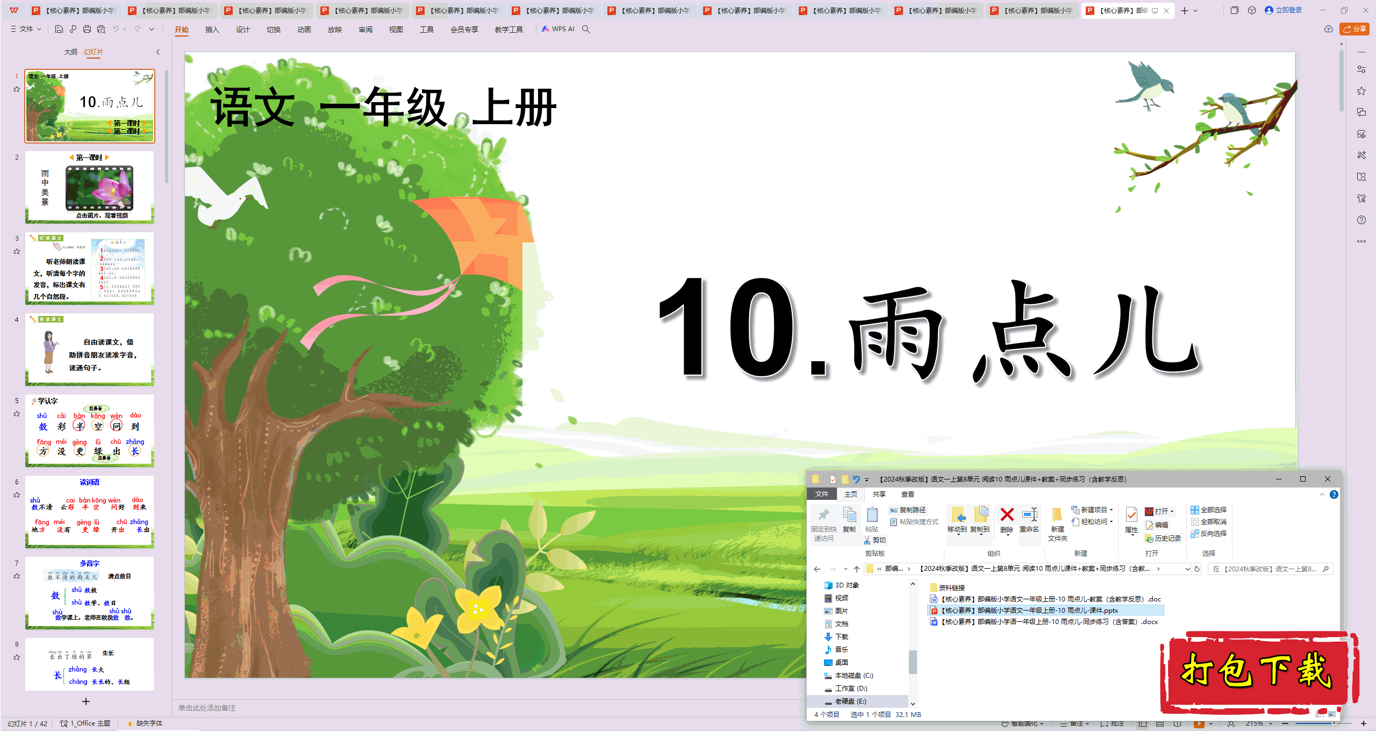
Task: Switch the side panel to 大纲 outline view
Action: (x=70, y=52)
